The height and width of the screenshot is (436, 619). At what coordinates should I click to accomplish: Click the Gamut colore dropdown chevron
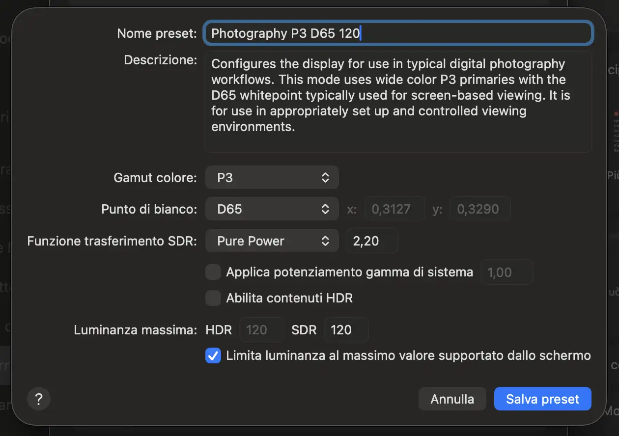click(x=326, y=177)
